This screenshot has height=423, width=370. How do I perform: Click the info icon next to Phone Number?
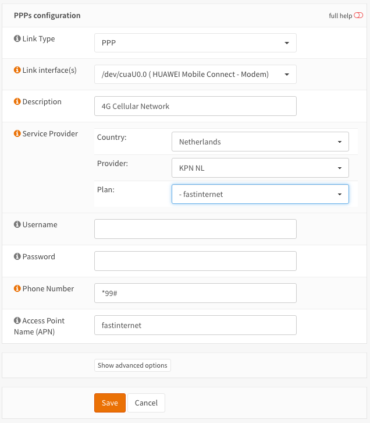(17, 289)
